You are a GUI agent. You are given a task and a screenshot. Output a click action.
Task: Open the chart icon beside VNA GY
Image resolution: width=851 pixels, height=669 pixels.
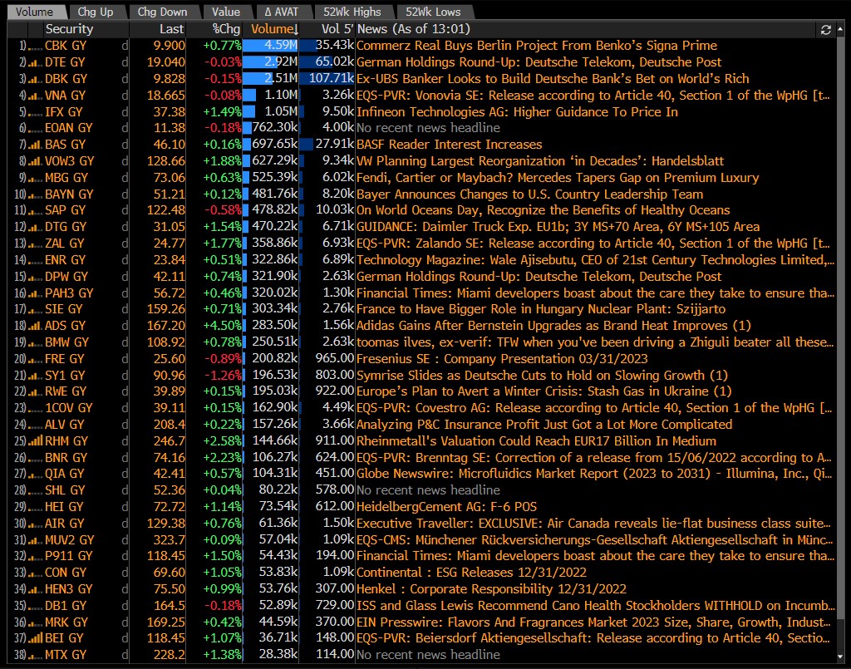click(x=35, y=96)
